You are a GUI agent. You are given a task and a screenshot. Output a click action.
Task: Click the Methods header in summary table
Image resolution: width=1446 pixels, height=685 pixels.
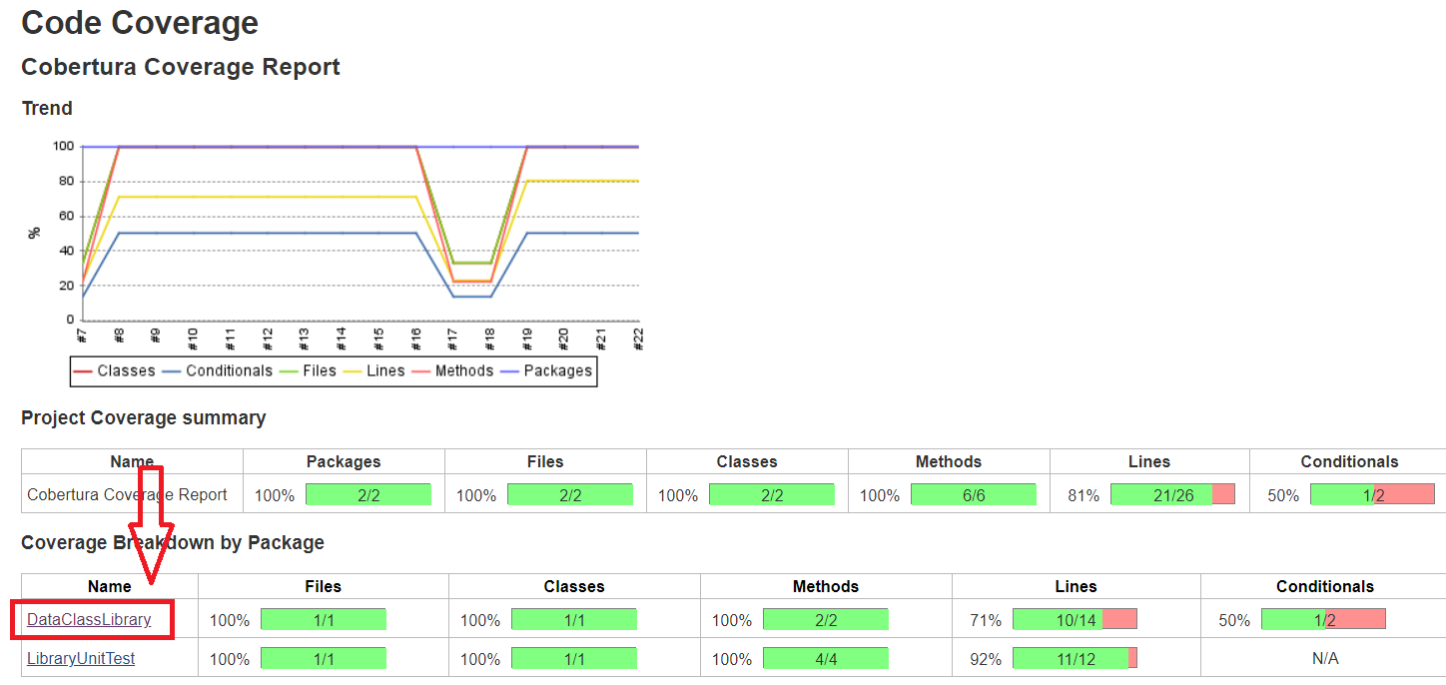click(949, 461)
